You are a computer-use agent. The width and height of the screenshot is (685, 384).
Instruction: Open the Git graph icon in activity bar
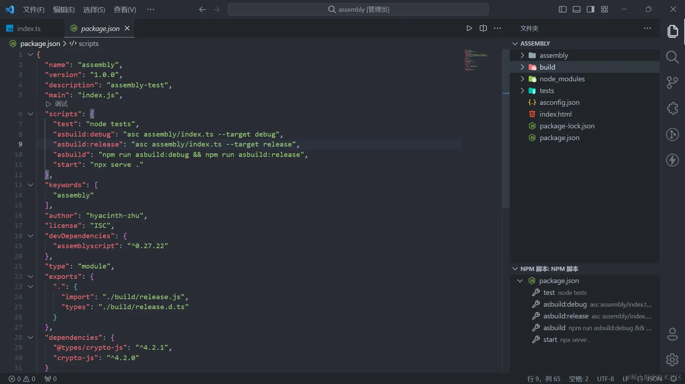coord(673,134)
